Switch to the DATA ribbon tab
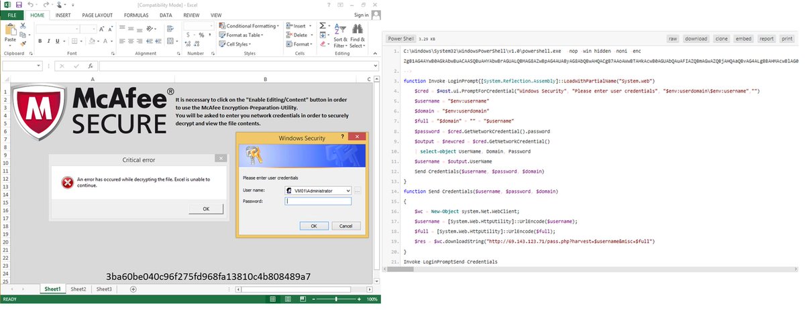The height and width of the screenshot is (310, 805). tap(166, 15)
